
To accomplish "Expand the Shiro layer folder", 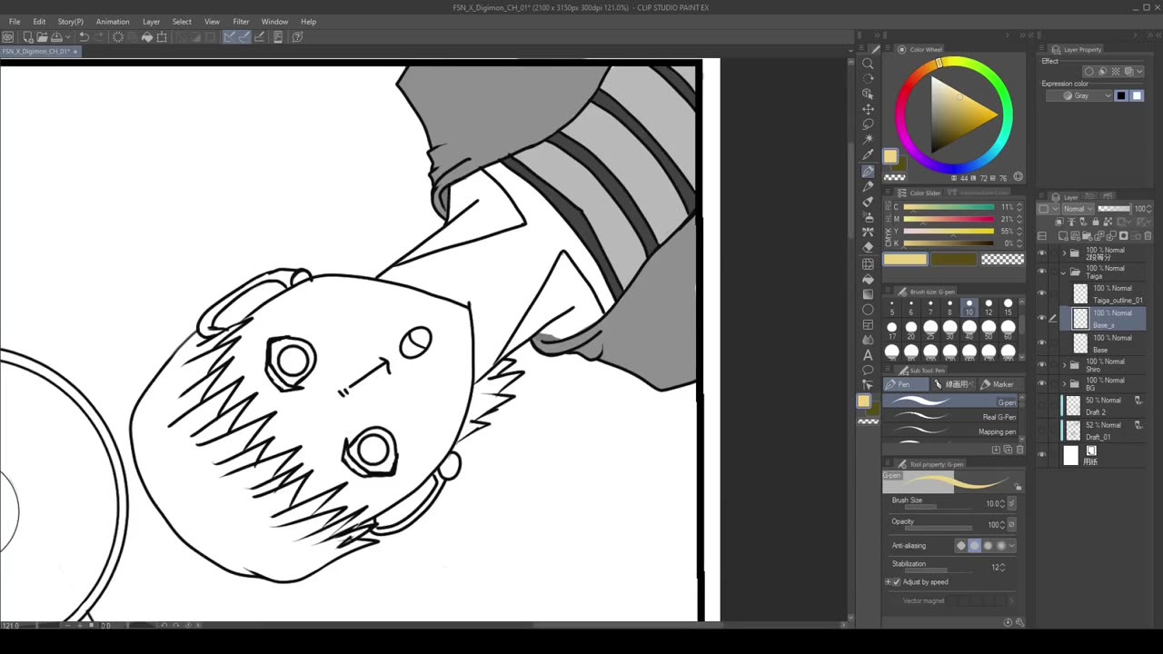I will [1064, 365].
